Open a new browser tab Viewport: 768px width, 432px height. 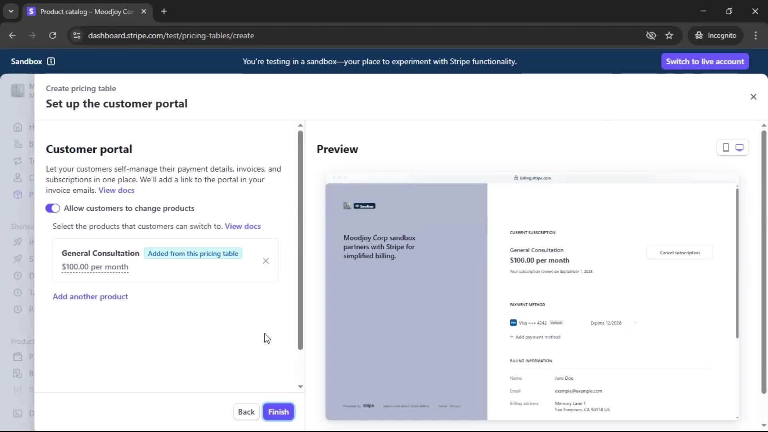pyautogui.click(x=164, y=12)
